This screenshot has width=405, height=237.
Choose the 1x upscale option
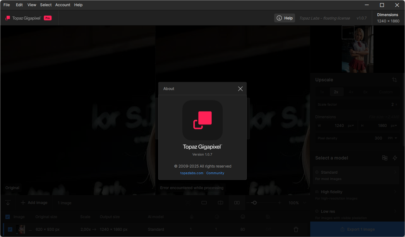322,92
